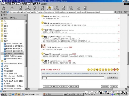Open the stoo.com TV보다 favorite

[x=13, y=76]
